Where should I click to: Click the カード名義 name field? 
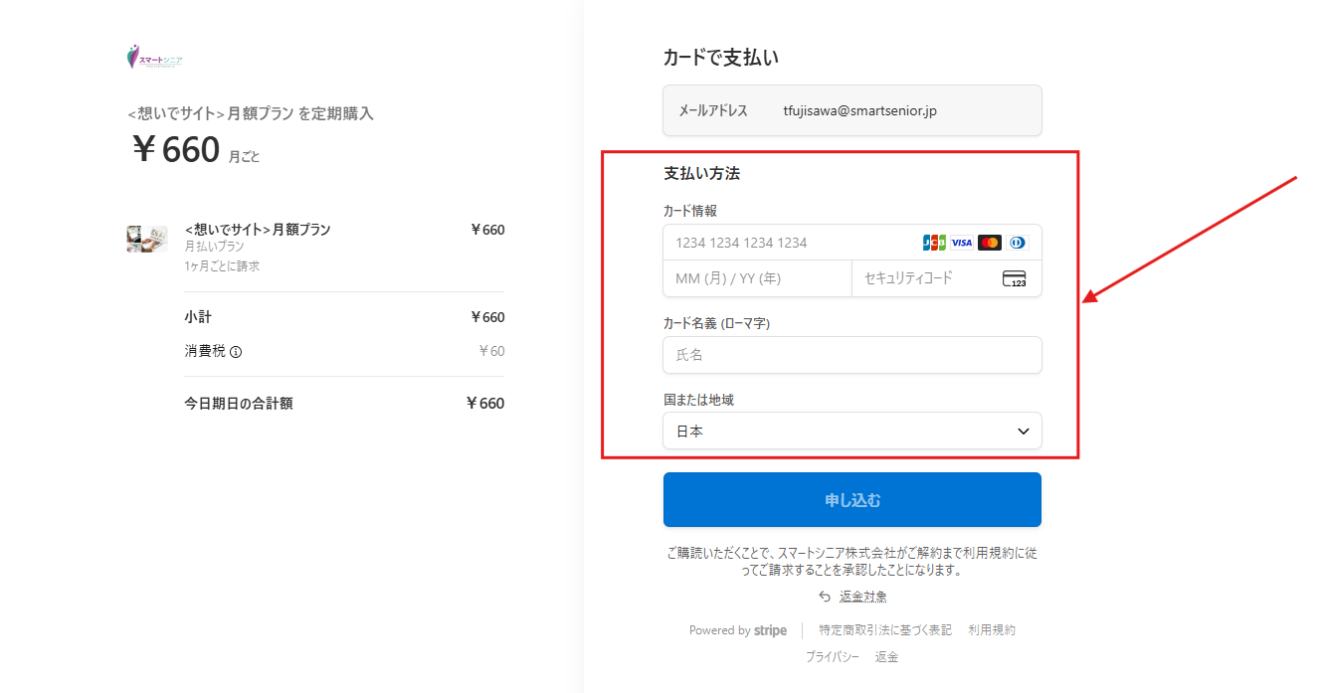(x=851, y=355)
